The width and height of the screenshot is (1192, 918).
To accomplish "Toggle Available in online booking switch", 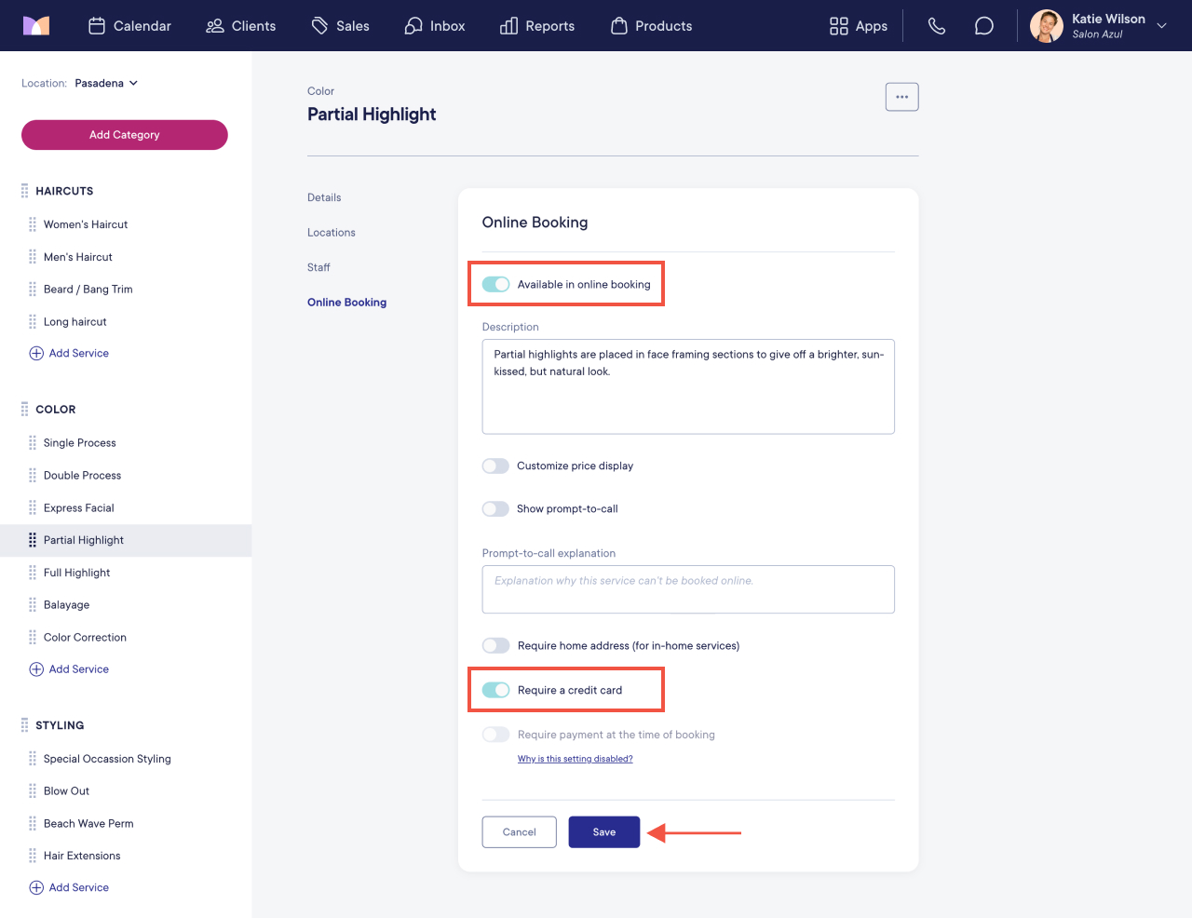I will [495, 284].
